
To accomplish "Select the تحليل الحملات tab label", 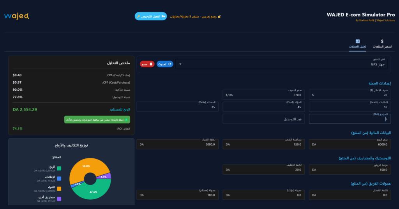I will [357, 47].
